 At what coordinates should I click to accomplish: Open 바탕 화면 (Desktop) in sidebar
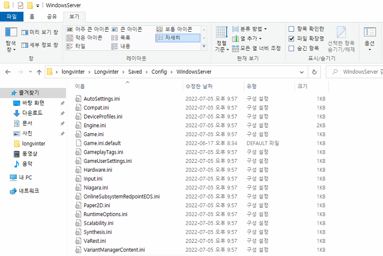pyautogui.click(x=33, y=103)
